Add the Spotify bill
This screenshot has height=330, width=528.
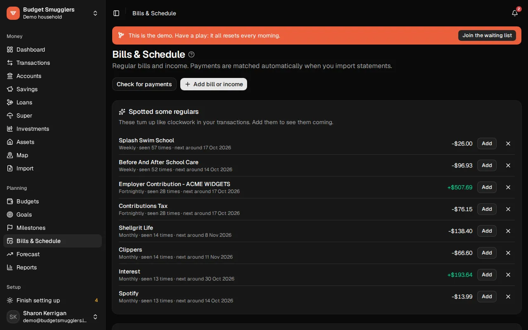pyautogui.click(x=487, y=297)
